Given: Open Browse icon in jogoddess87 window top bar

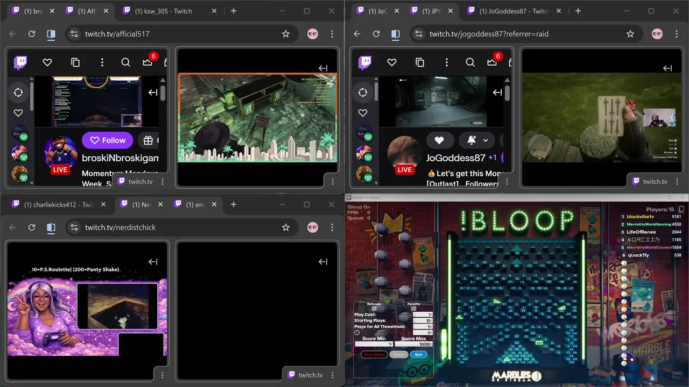Looking at the screenshot, I should pyautogui.click(x=420, y=63).
